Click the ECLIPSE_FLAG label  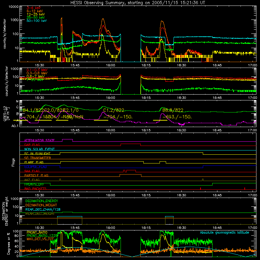click(x=35, y=167)
